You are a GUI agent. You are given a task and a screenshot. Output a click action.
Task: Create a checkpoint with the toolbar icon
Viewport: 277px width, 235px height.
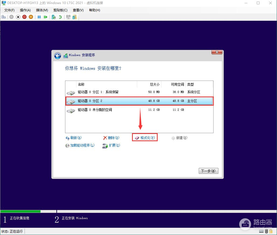click(54, 17)
